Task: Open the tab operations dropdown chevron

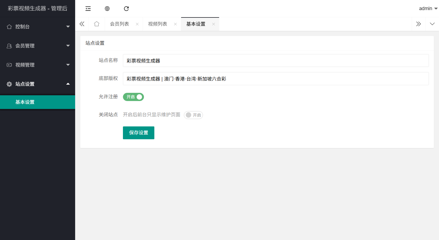Action: 432,24
